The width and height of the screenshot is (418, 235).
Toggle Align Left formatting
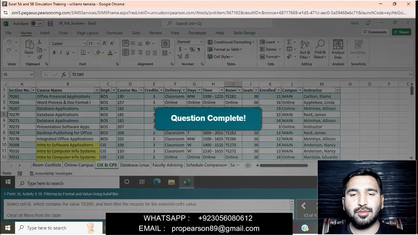click(125, 53)
